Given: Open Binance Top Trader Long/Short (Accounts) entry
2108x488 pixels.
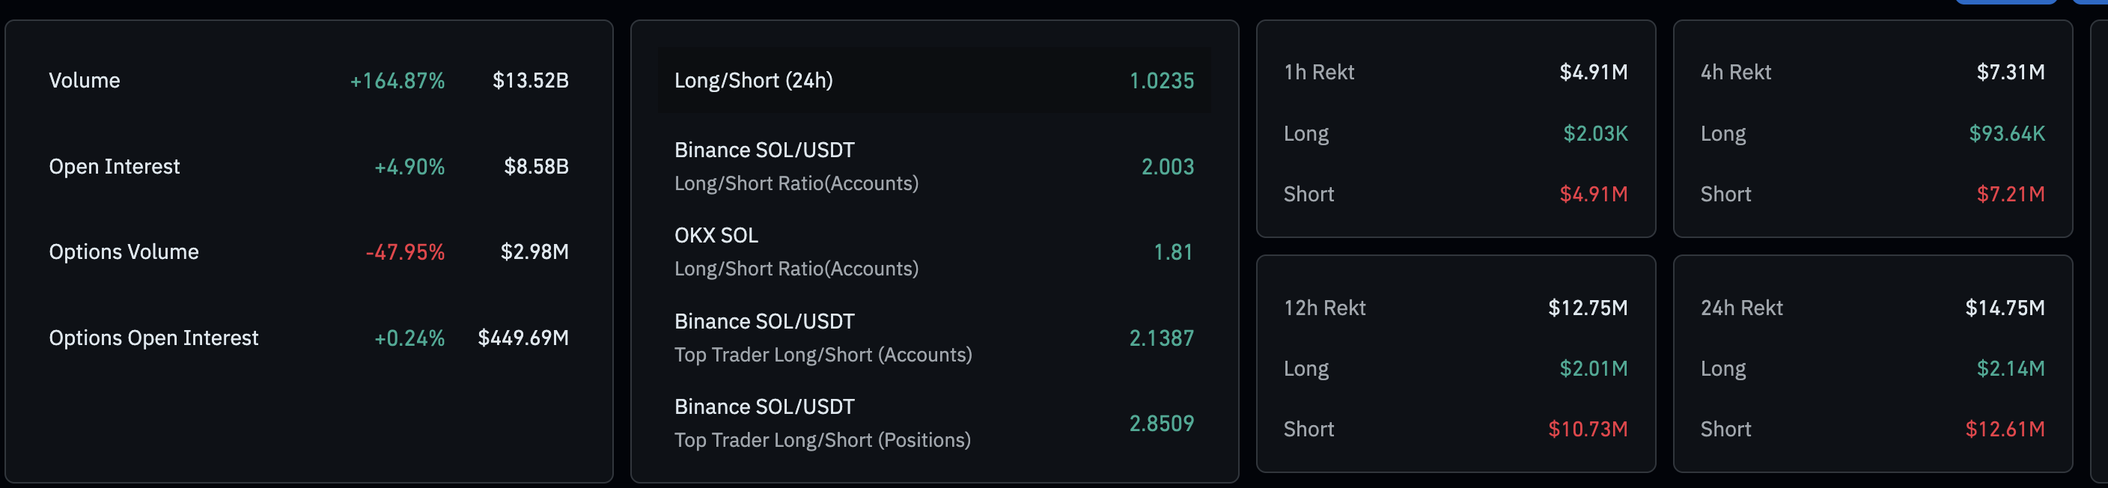Looking at the screenshot, I should [x=823, y=338].
